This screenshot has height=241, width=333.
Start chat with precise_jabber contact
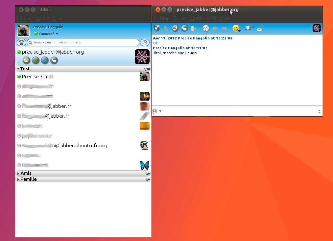tap(26, 60)
